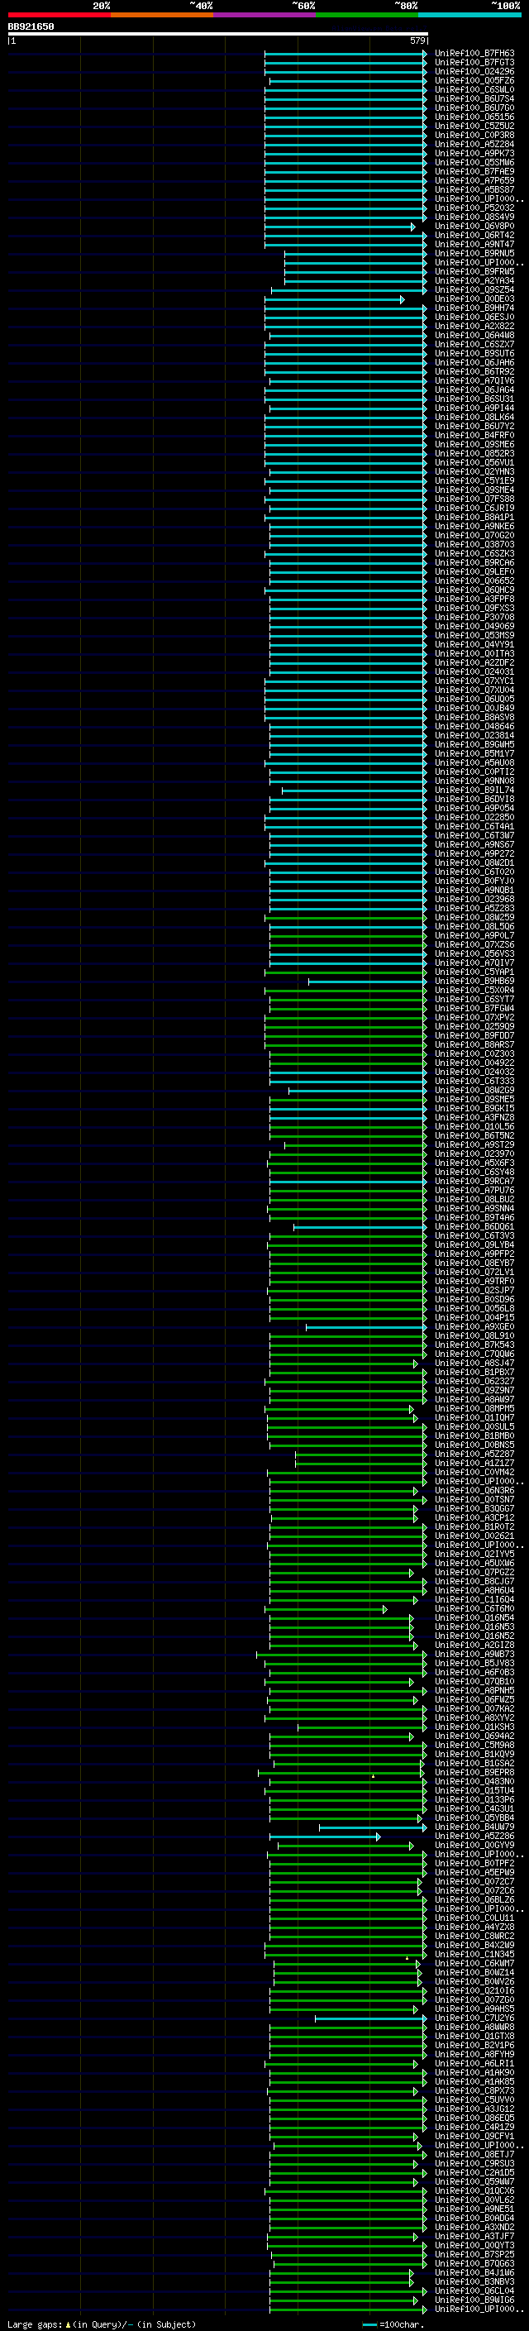Select hit label UniRef100_B9WIG6
The width and height of the screenshot is (529, 2331).
474,2300
